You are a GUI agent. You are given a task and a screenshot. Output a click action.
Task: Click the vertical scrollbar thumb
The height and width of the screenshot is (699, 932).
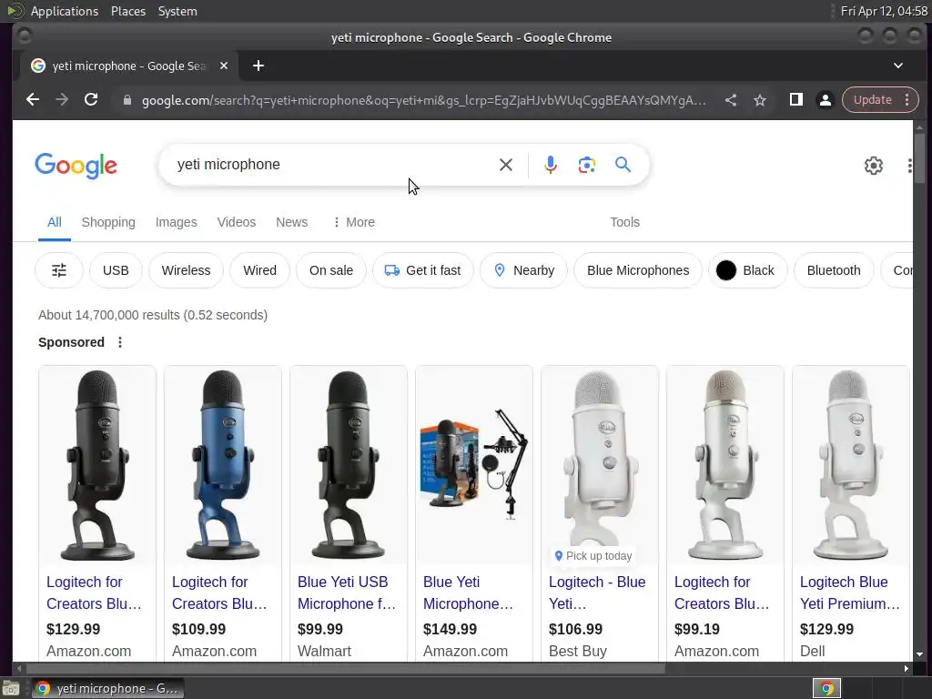(919, 158)
